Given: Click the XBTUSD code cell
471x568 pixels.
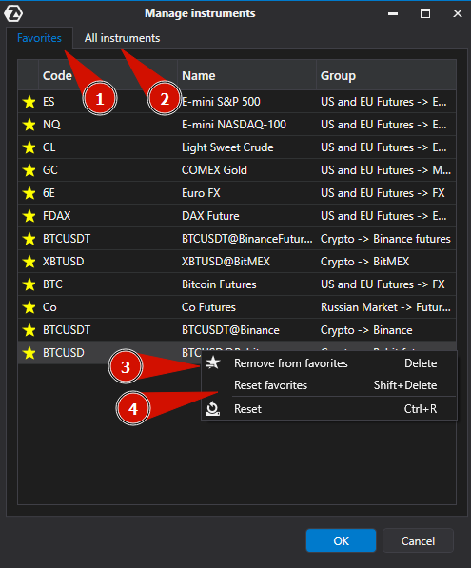Looking at the screenshot, I should (x=108, y=262).
